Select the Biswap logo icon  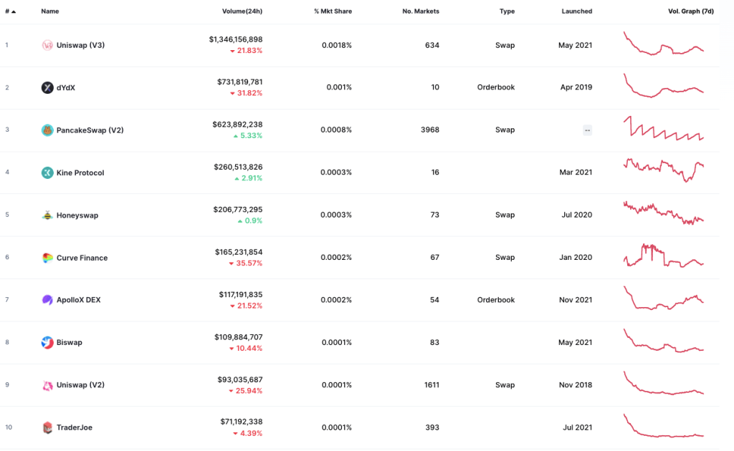[47, 342]
